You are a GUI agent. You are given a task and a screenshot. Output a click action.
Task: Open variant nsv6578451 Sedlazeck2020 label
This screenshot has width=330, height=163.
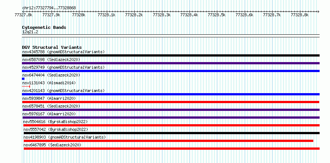click(x=51, y=106)
